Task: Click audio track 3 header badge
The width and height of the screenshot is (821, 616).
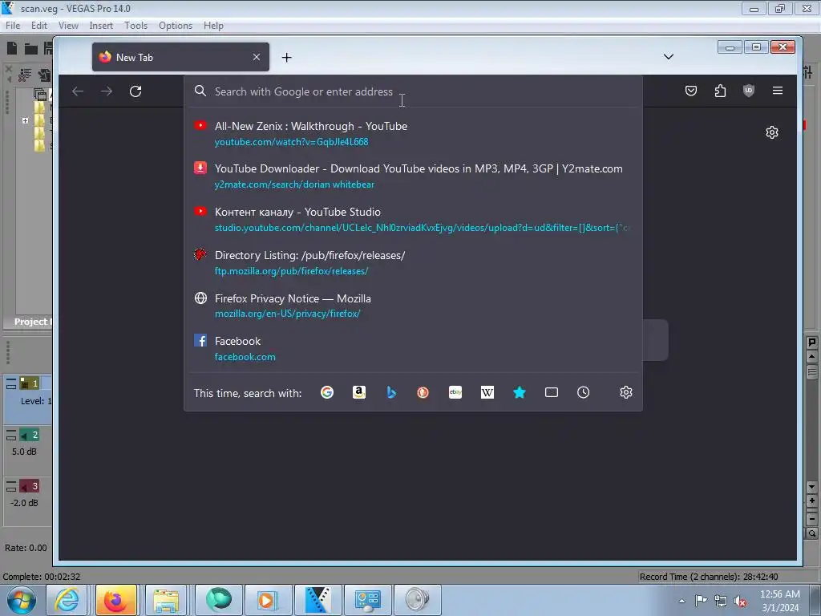Action: 30,486
